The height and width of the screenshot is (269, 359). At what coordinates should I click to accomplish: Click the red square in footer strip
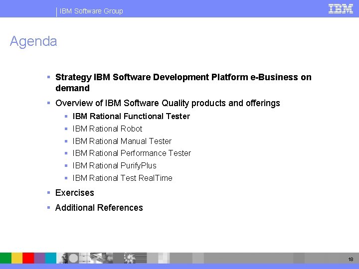(x=28, y=258)
